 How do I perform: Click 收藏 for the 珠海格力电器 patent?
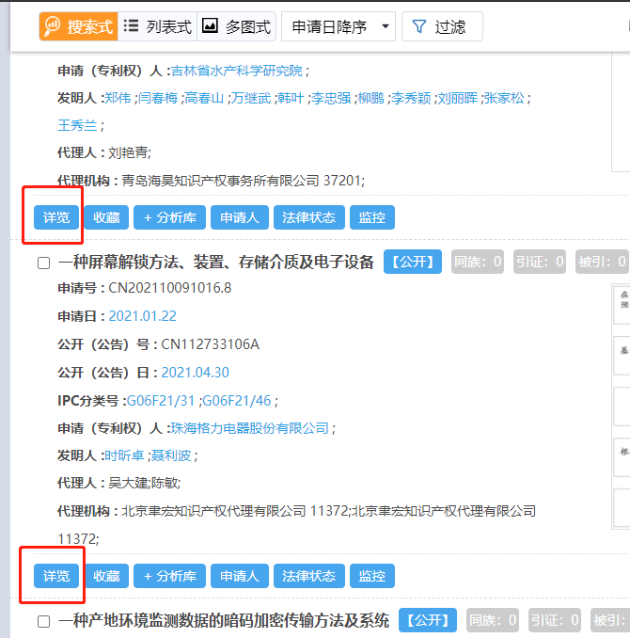(x=106, y=576)
